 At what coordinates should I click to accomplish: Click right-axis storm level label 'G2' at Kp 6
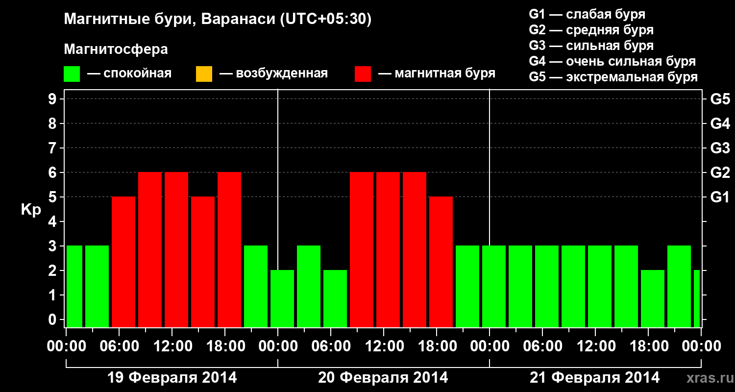coord(720,173)
